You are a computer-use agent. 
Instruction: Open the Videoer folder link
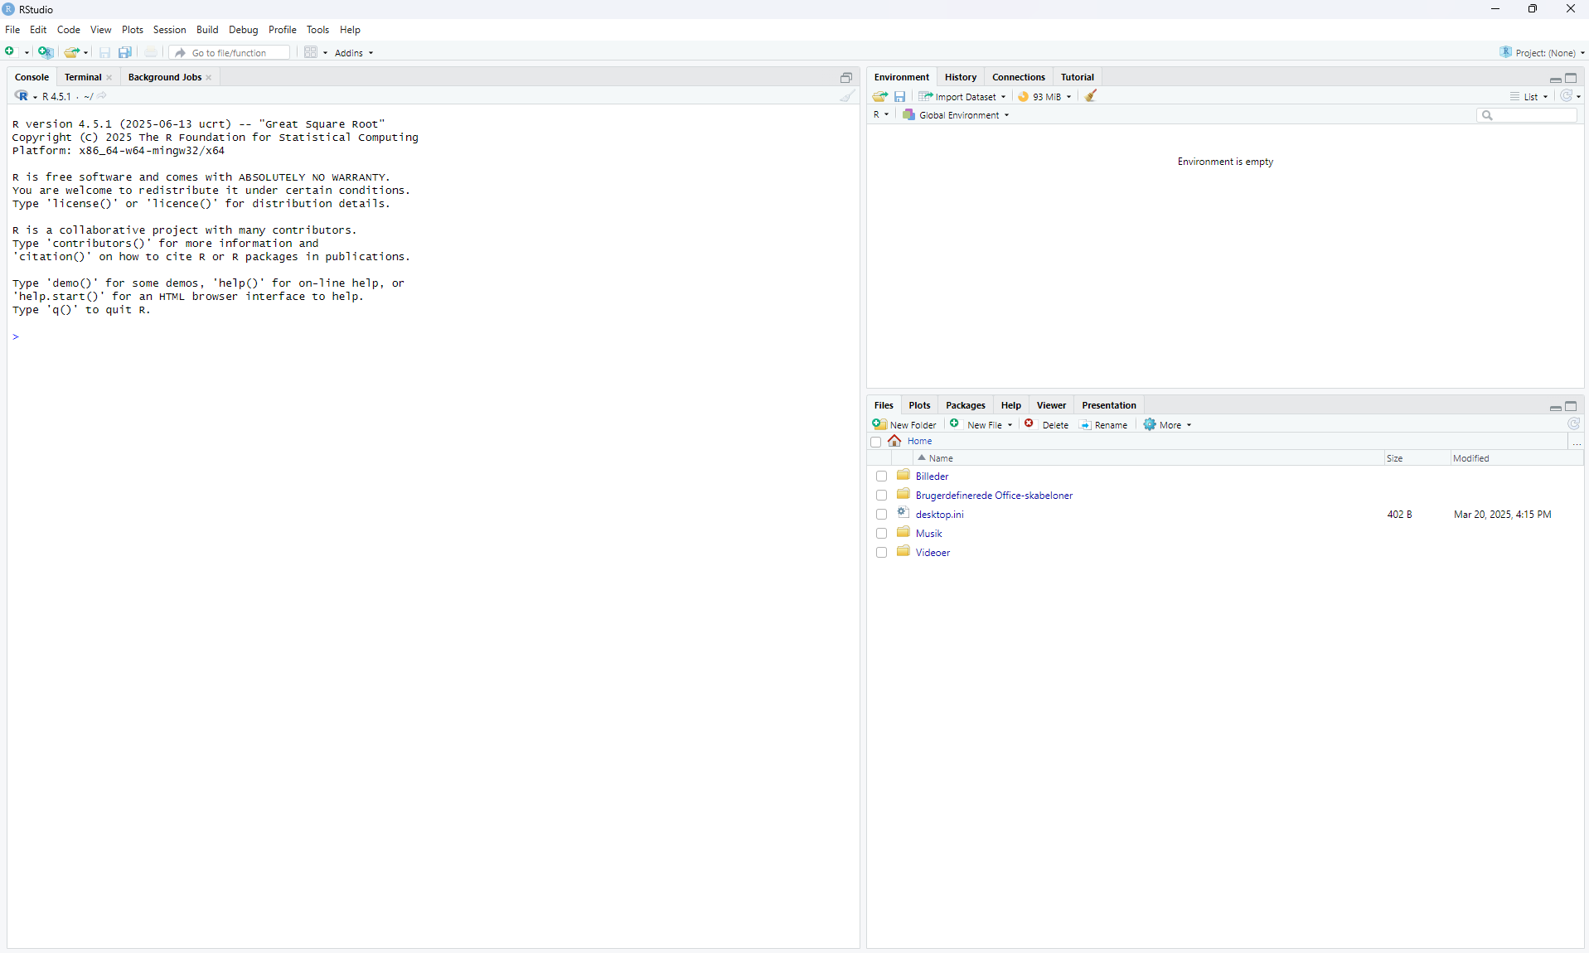tap(933, 553)
